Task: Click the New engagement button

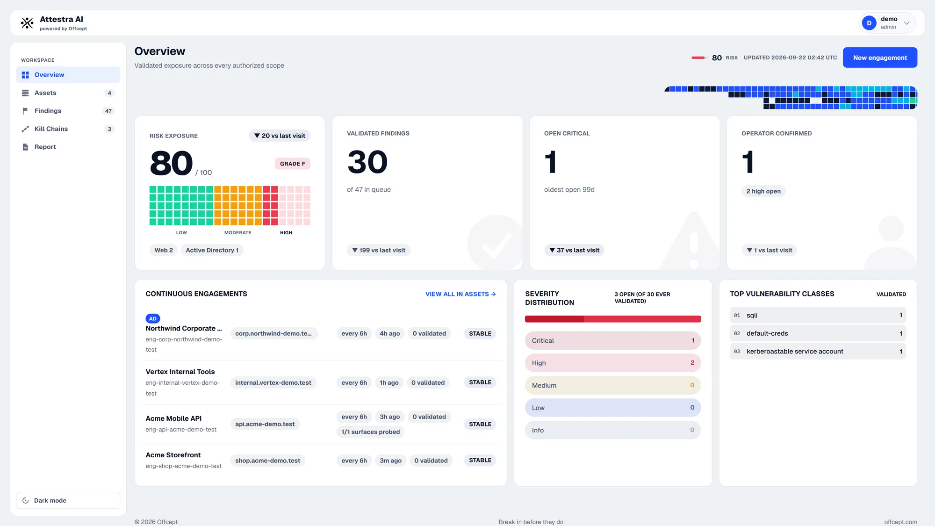Action: (x=880, y=58)
